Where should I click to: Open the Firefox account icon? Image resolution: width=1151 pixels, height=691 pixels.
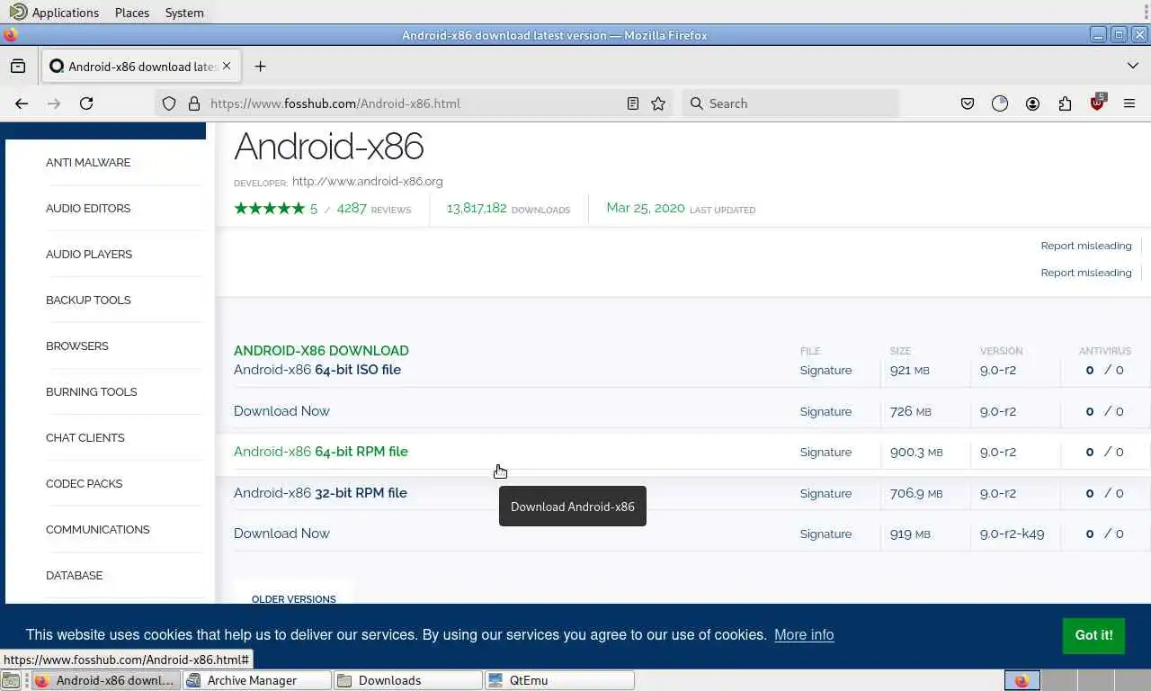(1032, 103)
